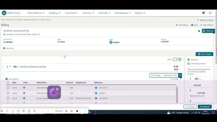Click the volume icon in system tray
This screenshot has height=122, width=217.
point(199,113)
